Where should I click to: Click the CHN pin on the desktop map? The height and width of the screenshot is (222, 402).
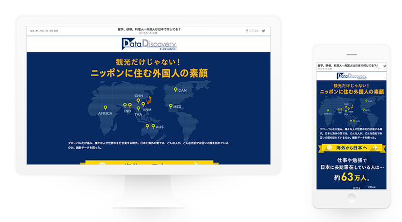click(x=138, y=101)
